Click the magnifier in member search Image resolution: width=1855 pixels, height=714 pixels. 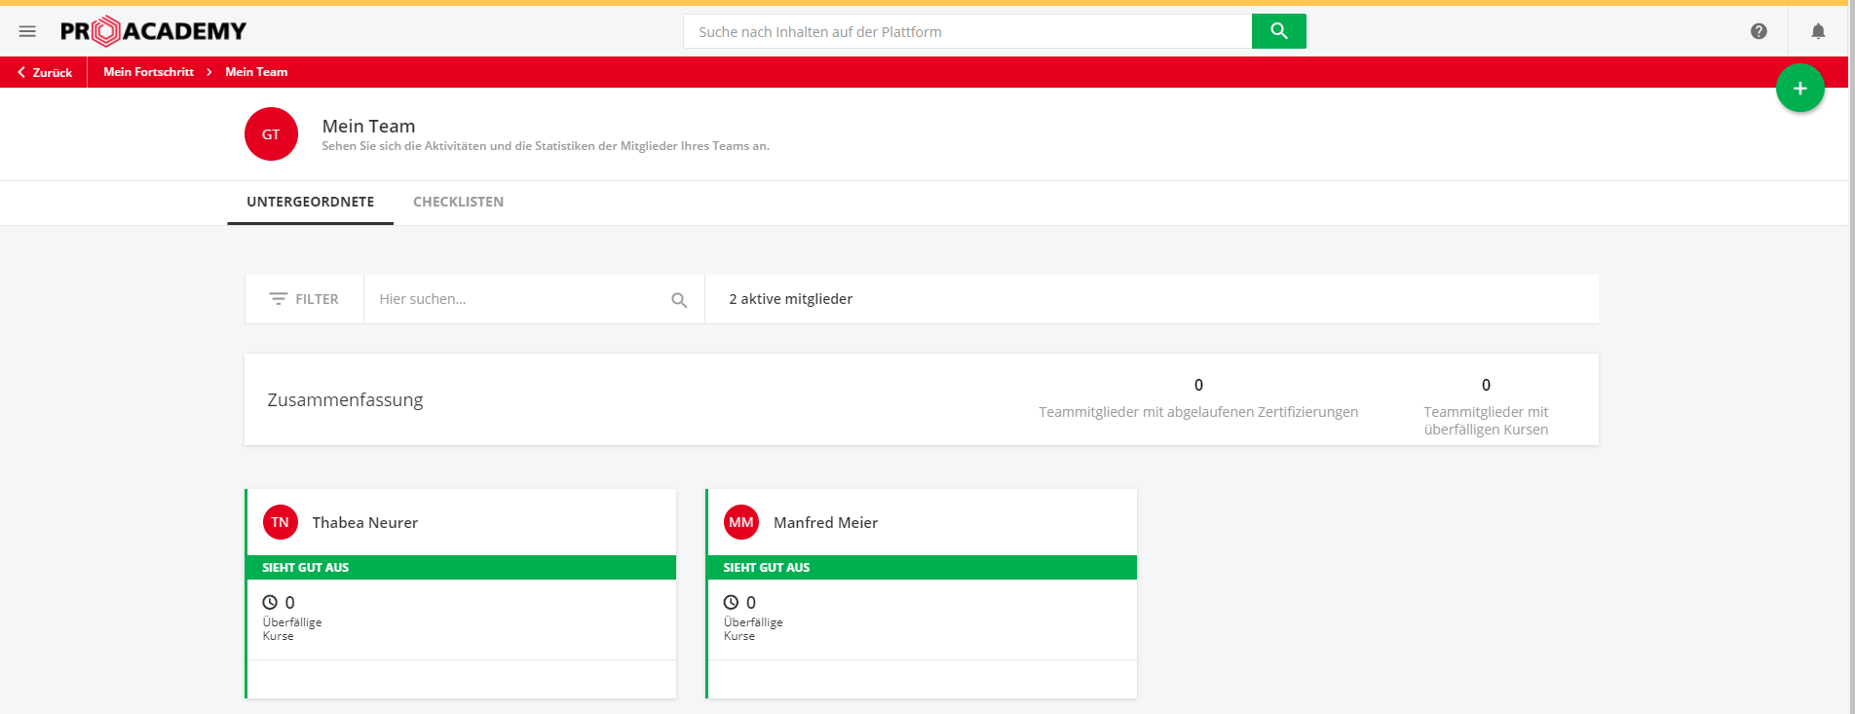(679, 300)
